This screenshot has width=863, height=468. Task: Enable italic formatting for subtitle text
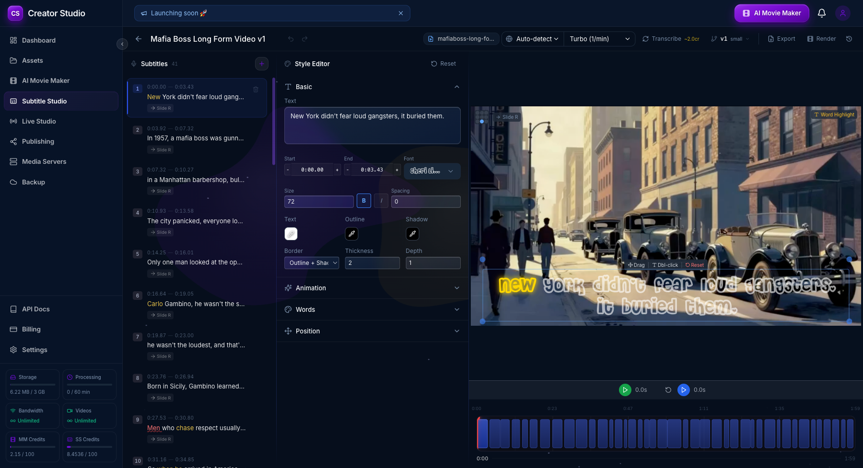pyautogui.click(x=381, y=201)
